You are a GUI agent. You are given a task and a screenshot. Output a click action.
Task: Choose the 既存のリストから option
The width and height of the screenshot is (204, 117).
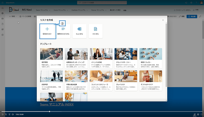(63, 31)
